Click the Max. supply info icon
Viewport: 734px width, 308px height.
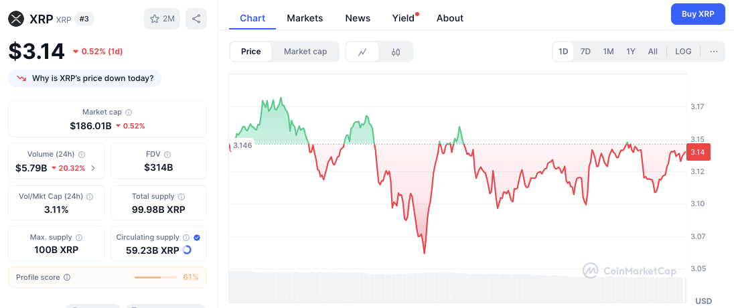(79, 238)
